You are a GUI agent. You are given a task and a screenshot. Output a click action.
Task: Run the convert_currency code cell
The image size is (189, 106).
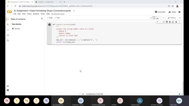point(49,24)
